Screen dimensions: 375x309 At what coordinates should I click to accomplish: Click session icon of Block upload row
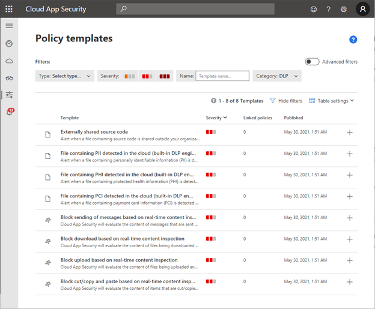tap(48, 263)
